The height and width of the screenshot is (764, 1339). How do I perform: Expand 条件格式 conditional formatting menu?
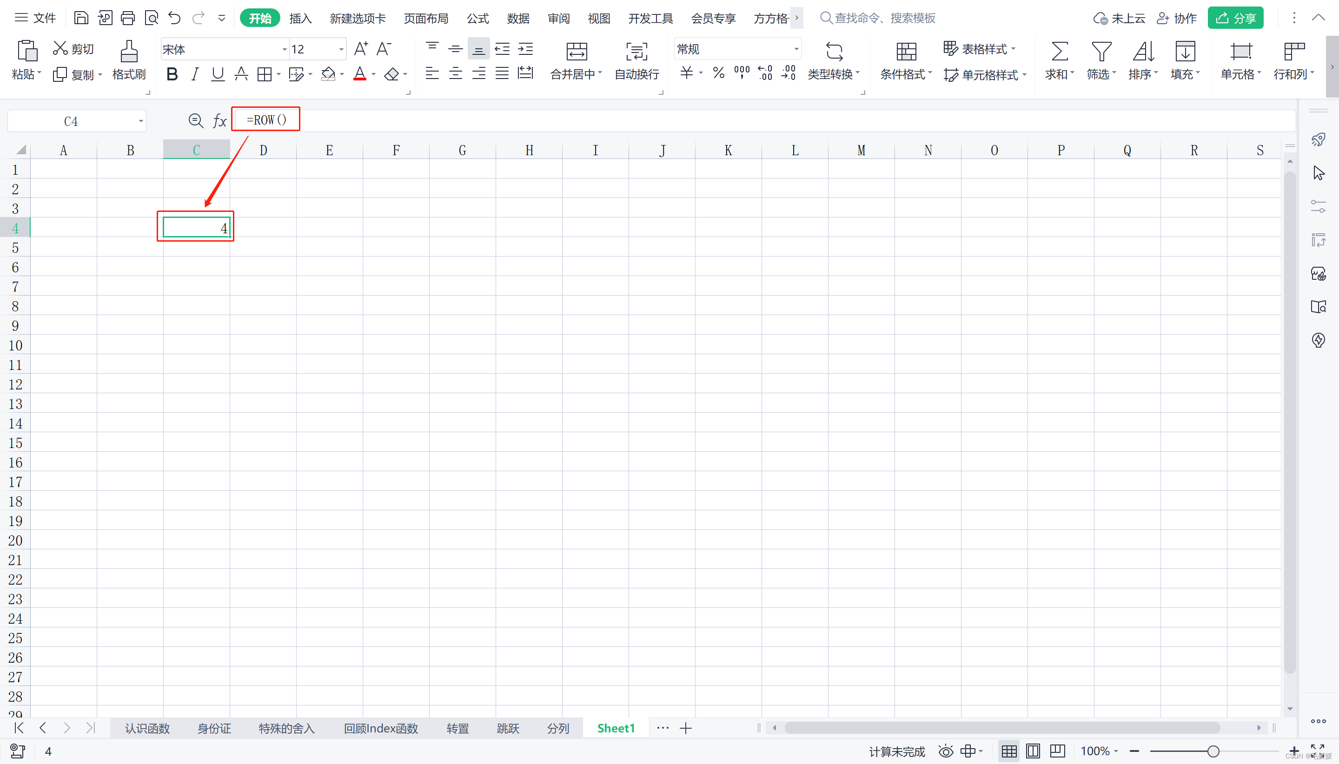[929, 73]
